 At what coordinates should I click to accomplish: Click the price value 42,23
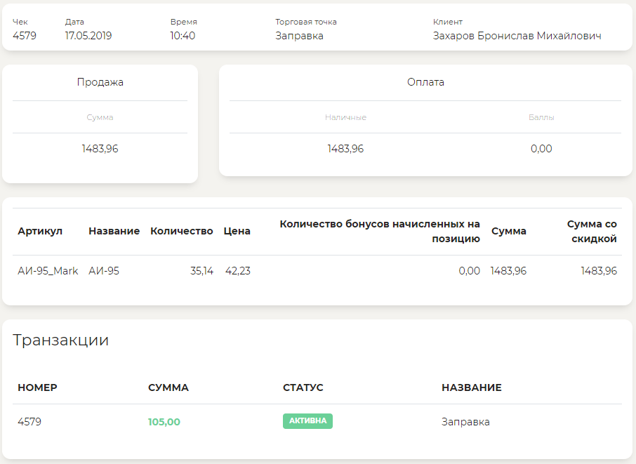pyautogui.click(x=237, y=271)
